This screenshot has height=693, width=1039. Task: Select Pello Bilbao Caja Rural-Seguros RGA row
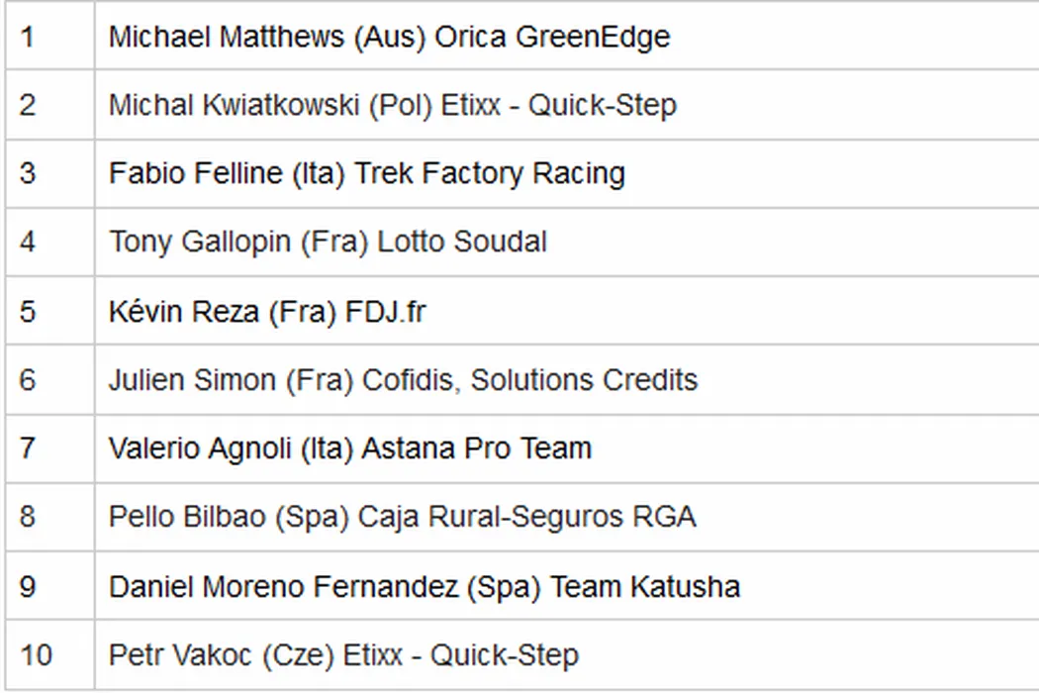tap(402, 517)
